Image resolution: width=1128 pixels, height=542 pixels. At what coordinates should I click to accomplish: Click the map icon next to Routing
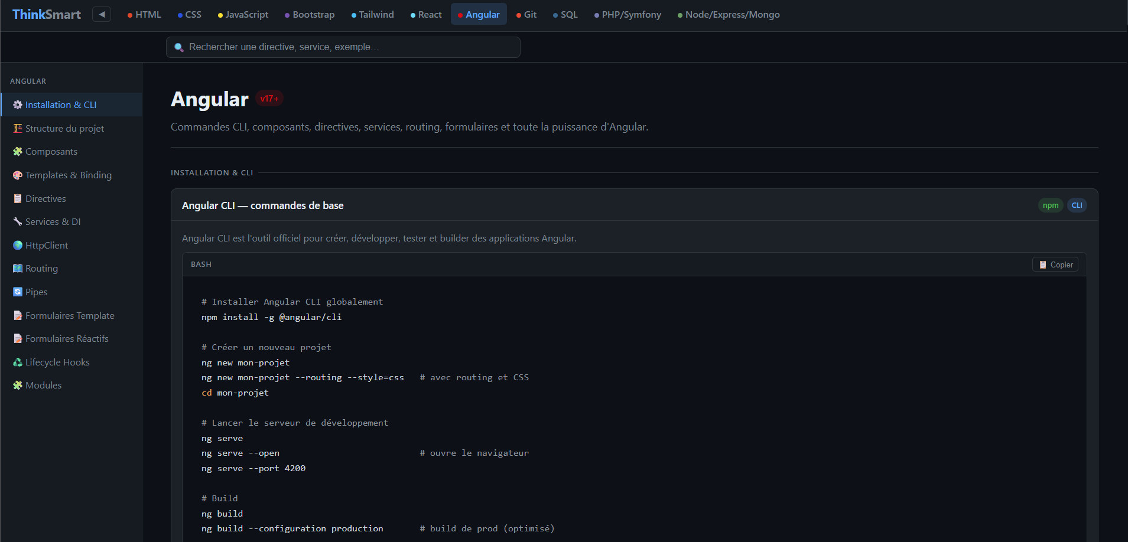click(18, 269)
